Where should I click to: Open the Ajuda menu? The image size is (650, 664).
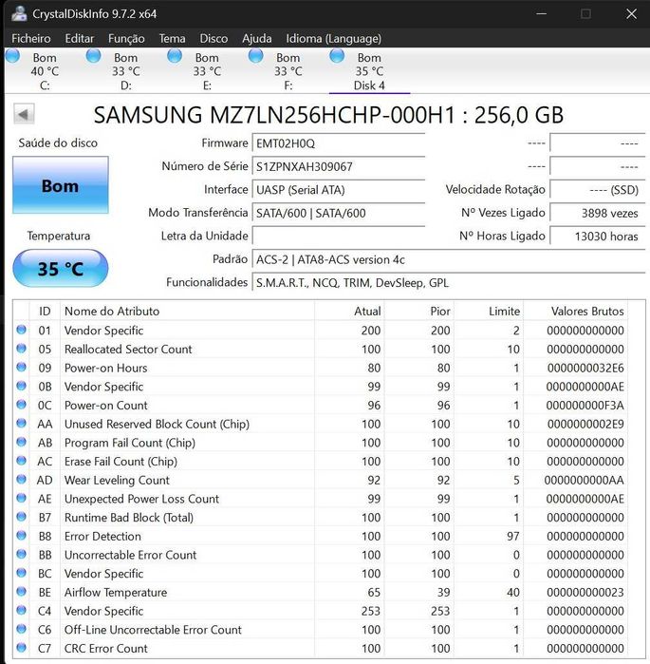257,39
